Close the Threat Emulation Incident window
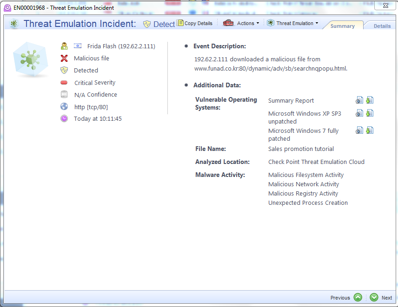This screenshot has width=398, height=307. [385, 6]
